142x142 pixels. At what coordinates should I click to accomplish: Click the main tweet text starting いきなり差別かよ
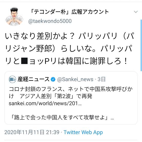pyautogui.click(x=69, y=48)
